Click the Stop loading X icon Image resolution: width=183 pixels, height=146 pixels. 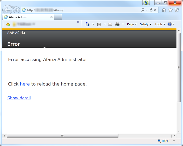(155, 10)
